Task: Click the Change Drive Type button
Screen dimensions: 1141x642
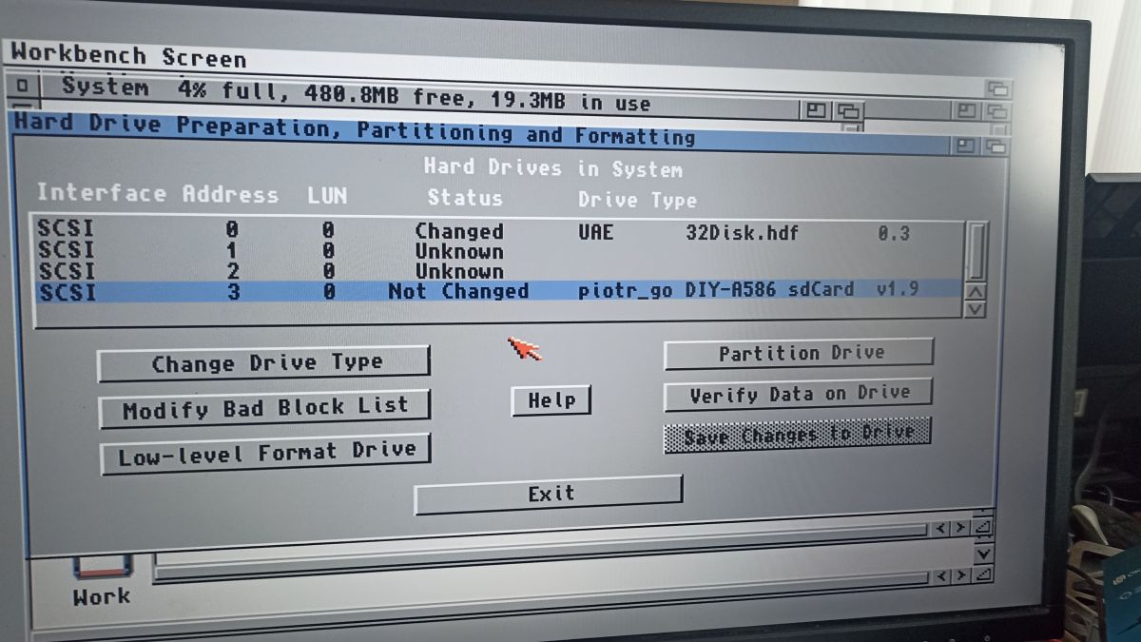Action: [264, 362]
